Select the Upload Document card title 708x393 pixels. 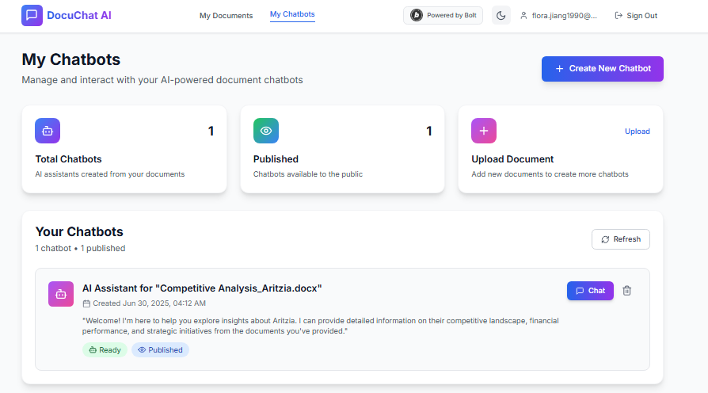point(512,159)
